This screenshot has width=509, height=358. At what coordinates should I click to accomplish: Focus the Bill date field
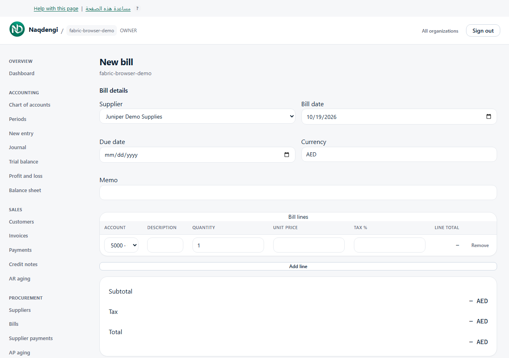[x=399, y=117]
